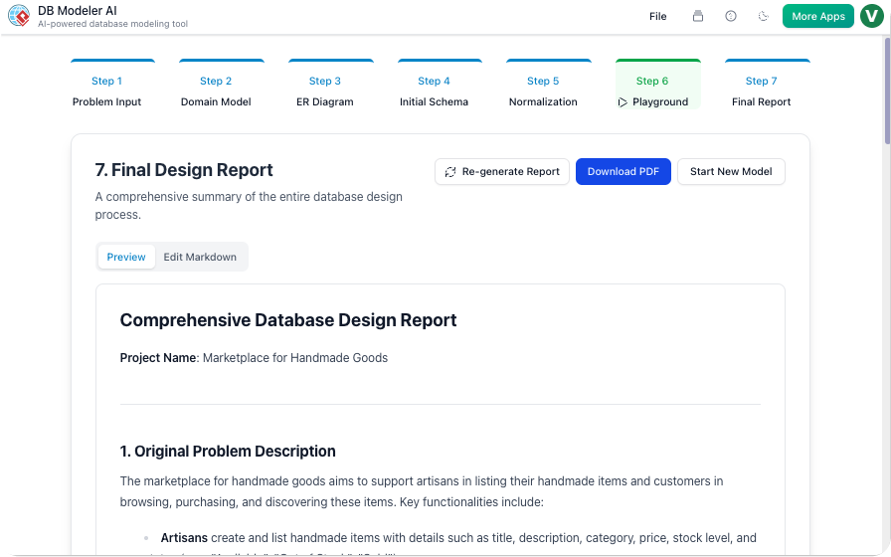Image resolution: width=891 pixels, height=557 pixels.
Task: Click the Download PDF button
Action: pyautogui.click(x=623, y=172)
